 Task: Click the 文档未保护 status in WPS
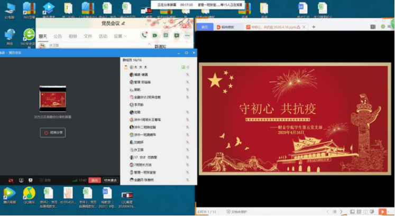237,212
